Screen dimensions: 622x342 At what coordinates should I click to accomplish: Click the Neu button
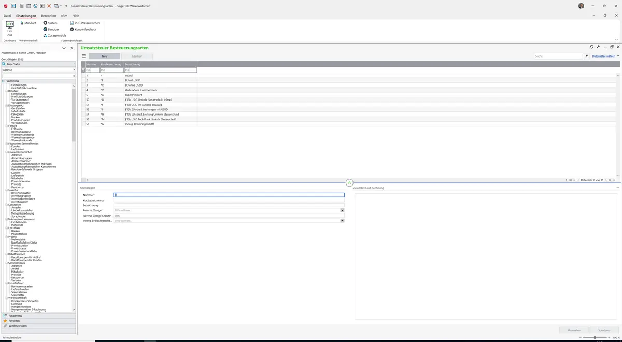[x=104, y=56]
